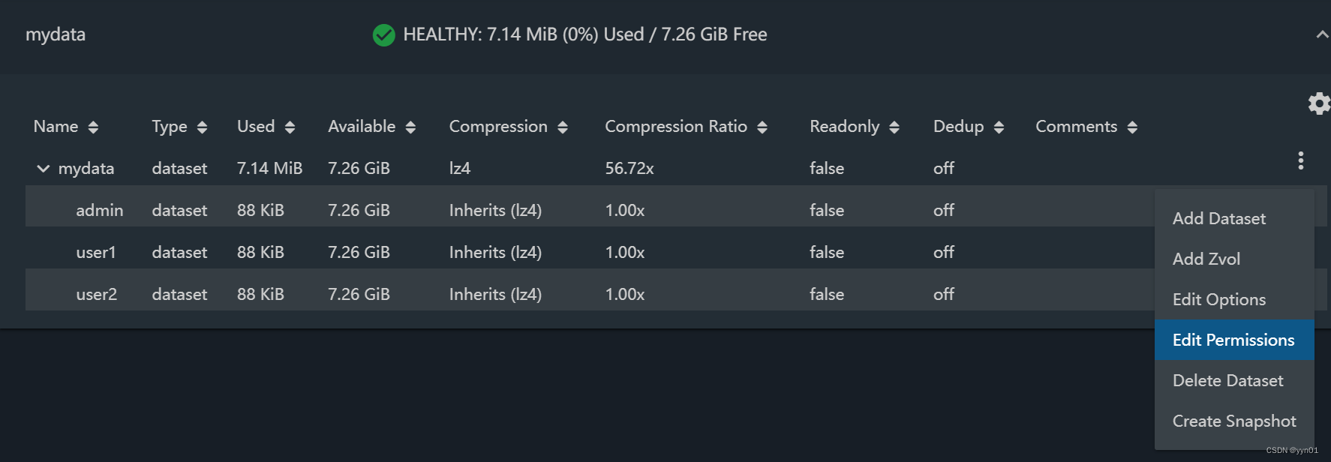The height and width of the screenshot is (462, 1331).
Task: Click the admin dataset name
Action: pos(99,210)
